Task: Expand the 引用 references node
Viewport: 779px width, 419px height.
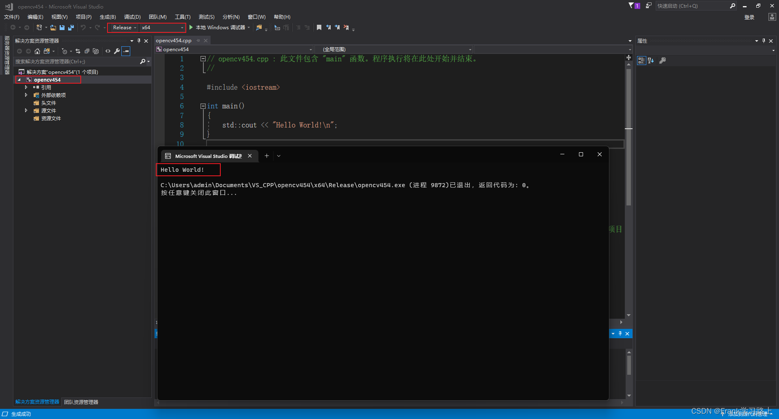Action: [26, 87]
